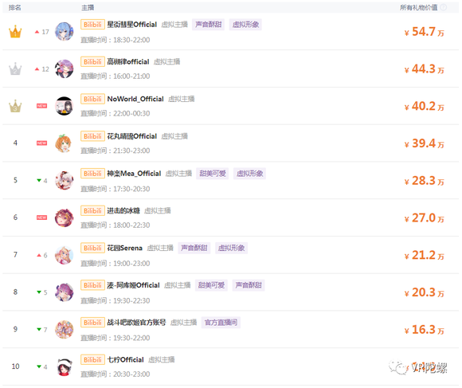The height and width of the screenshot is (388, 462).
Task: Click the green down-arrow in 战斗吧歌姬 row
Action: pyautogui.click(x=39, y=329)
